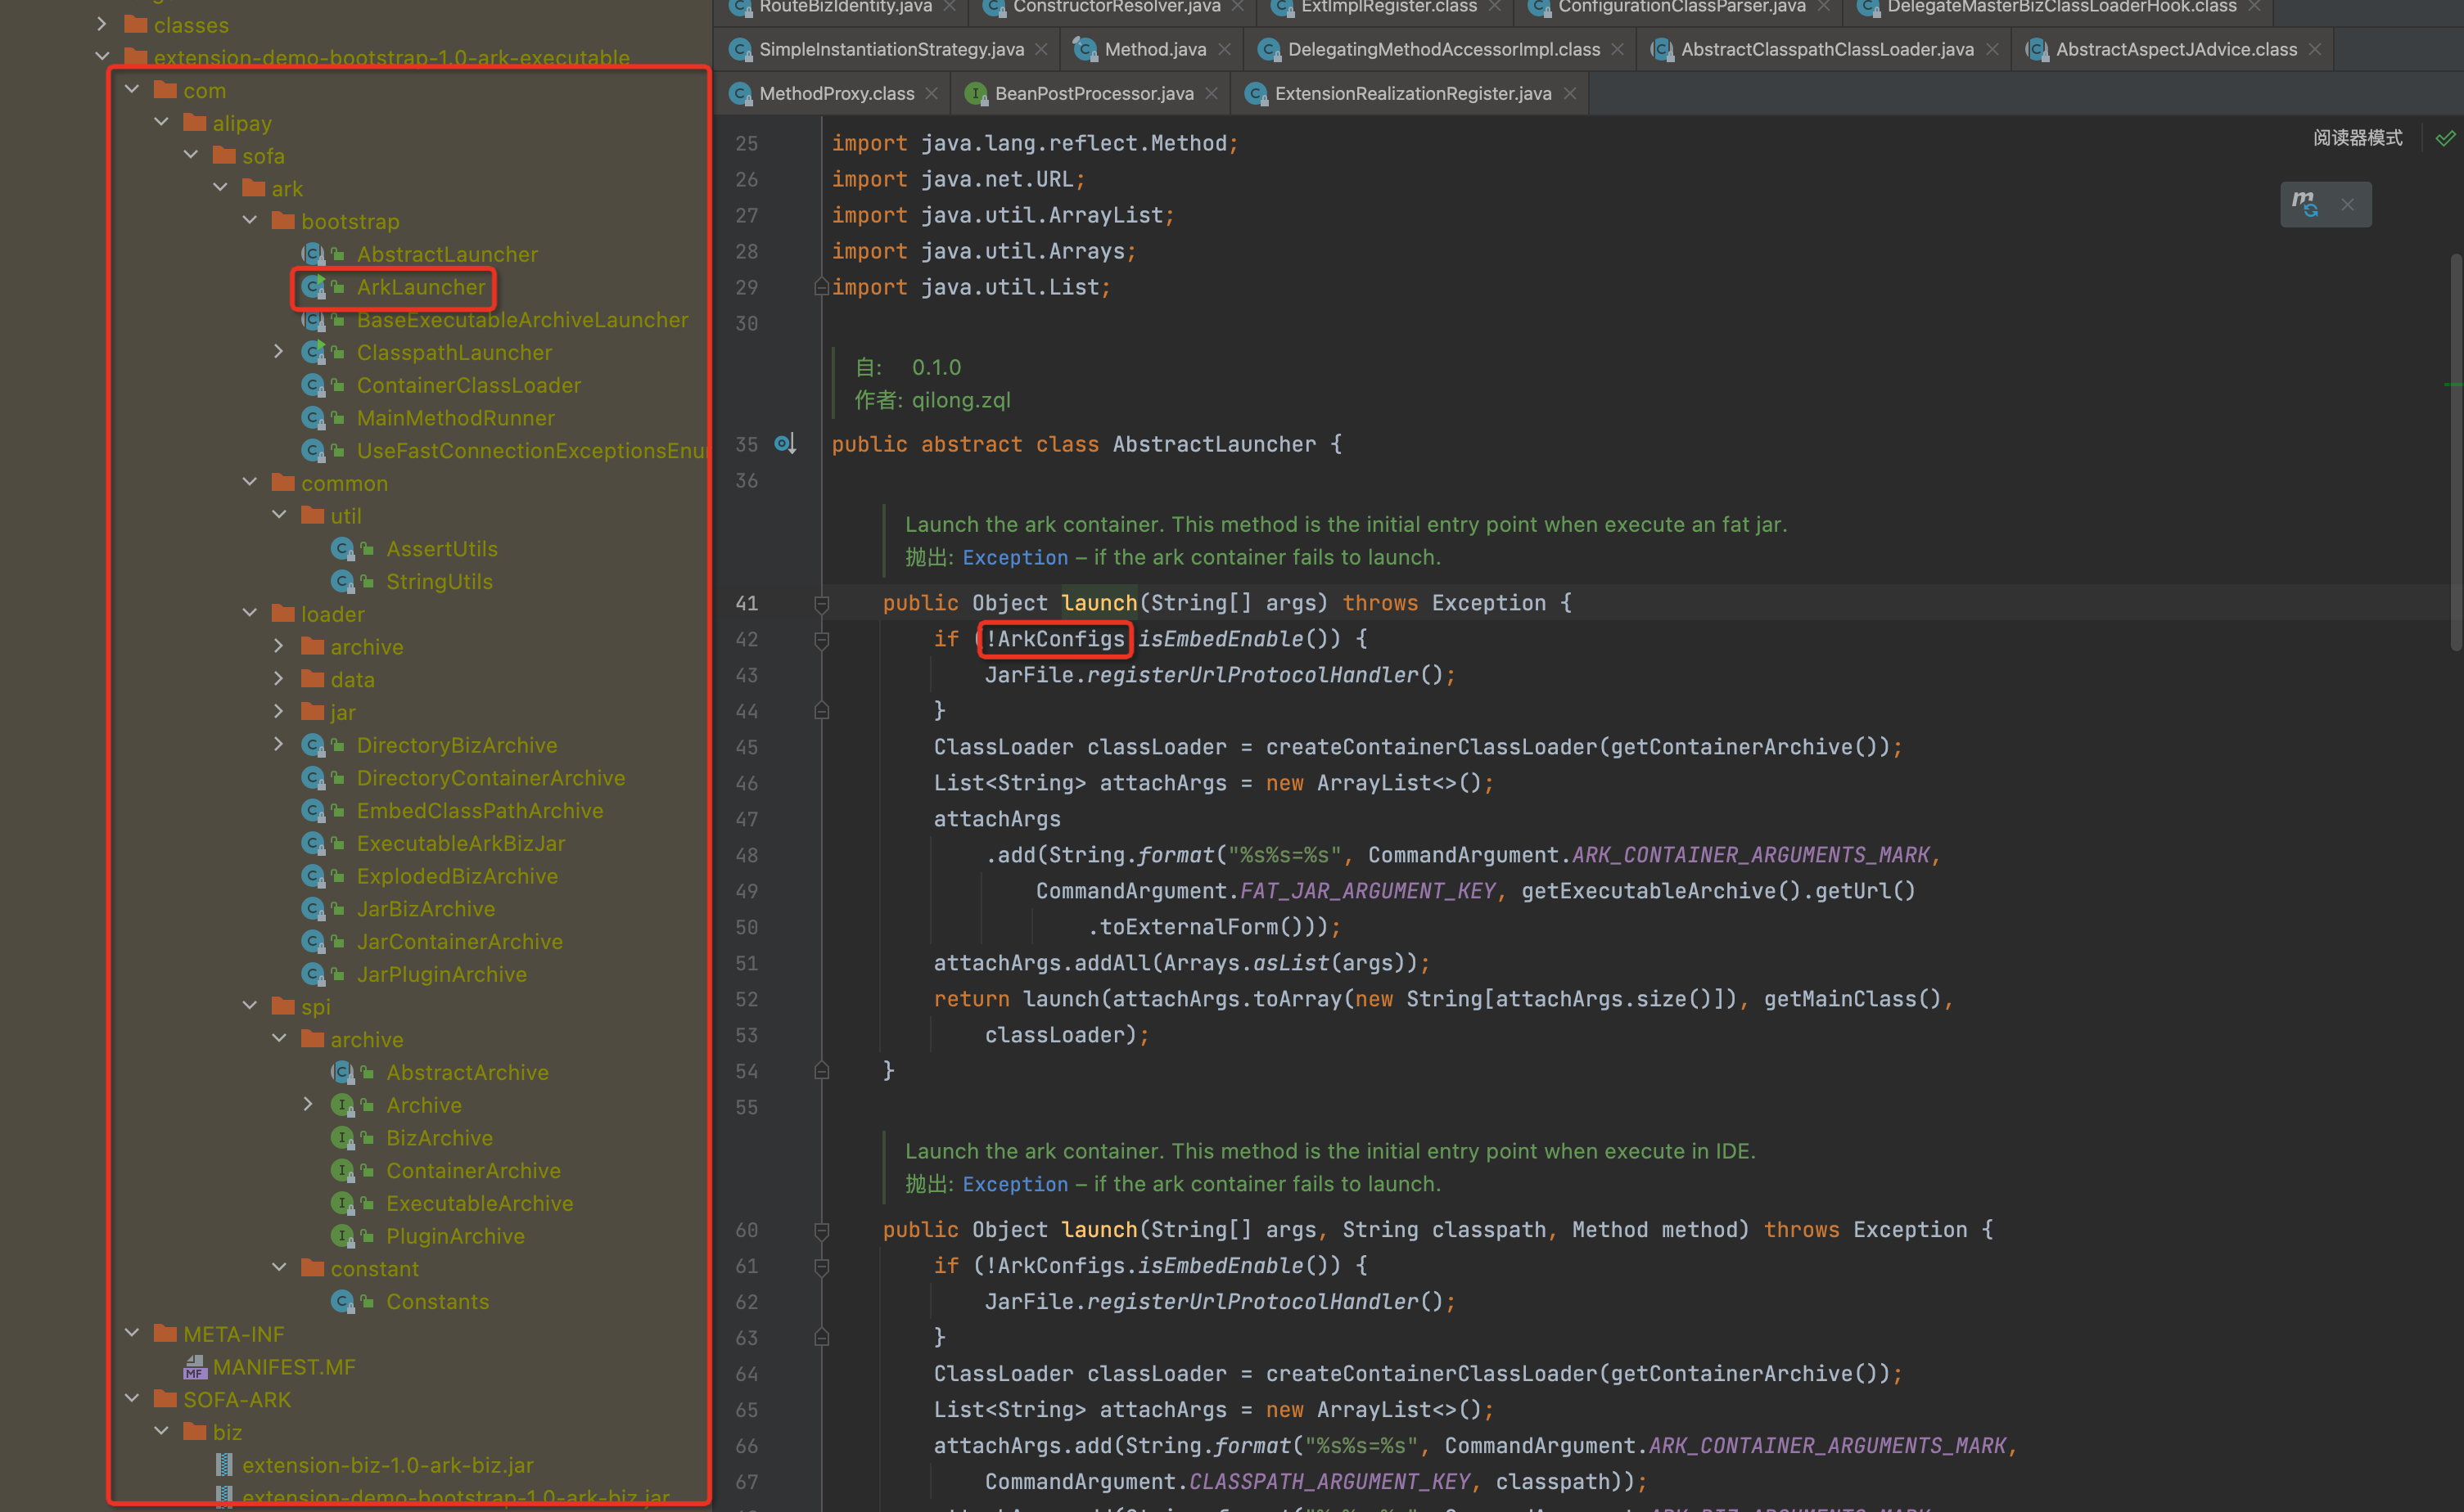Expand the ClasspathLauncher tree node
The image size is (2464, 1512).
[279, 351]
